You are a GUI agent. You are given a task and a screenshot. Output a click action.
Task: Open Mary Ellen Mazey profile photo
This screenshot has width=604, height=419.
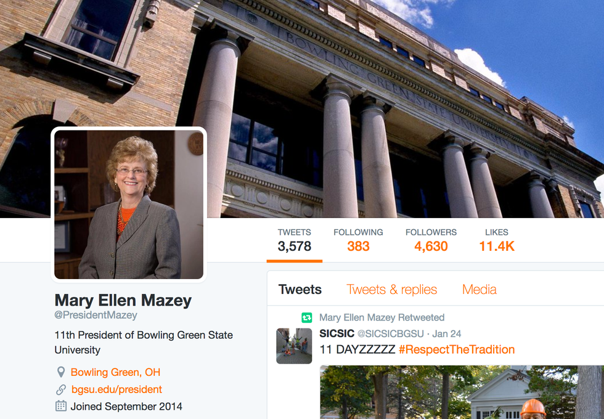tap(129, 205)
